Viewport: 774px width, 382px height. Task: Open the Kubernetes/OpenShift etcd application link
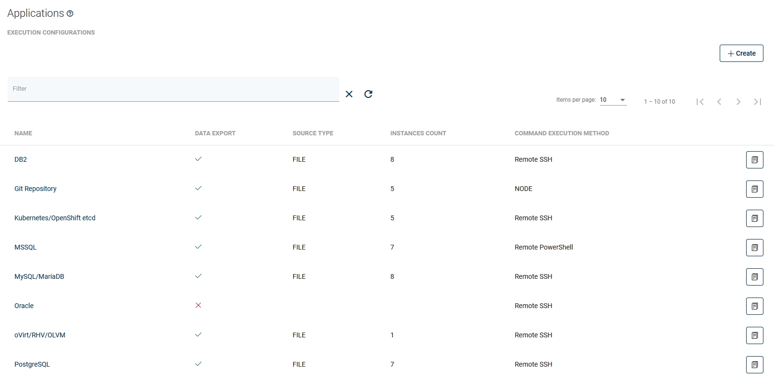pyautogui.click(x=55, y=218)
